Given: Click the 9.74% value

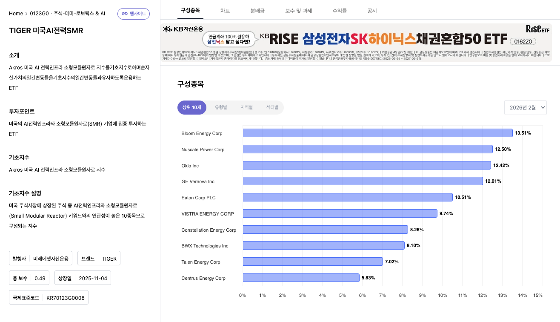Looking at the screenshot, I should click(446, 213).
